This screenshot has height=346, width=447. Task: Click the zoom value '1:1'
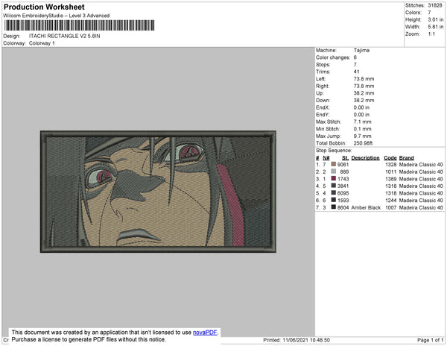click(x=431, y=34)
